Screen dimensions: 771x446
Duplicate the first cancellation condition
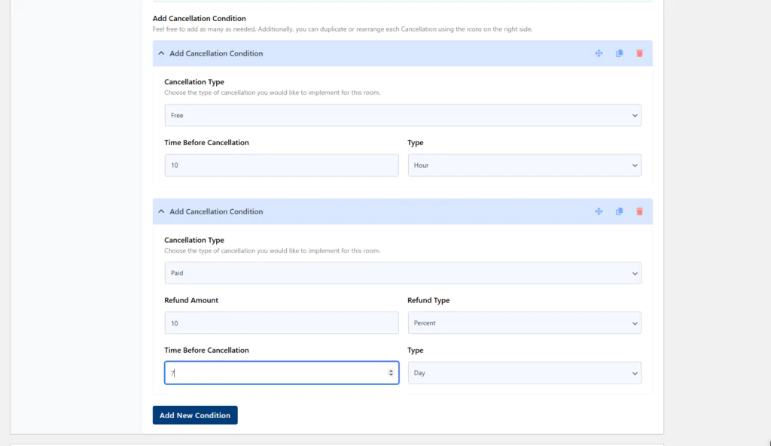[619, 53]
